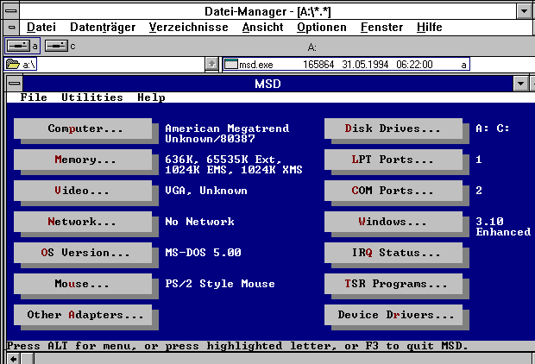The image size is (535, 364).
Task: Click the horizontal scrollbar left arrow
Action: (x=14, y=359)
